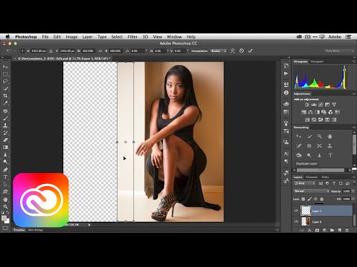Commit the transform with checkmark

pos(250,50)
